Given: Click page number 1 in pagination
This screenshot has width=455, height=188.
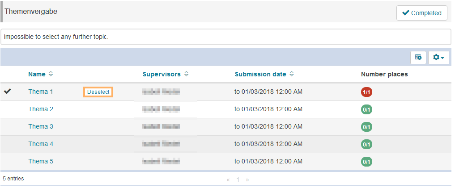Looking at the screenshot, I should pyautogui.click(x=238, y=180).
